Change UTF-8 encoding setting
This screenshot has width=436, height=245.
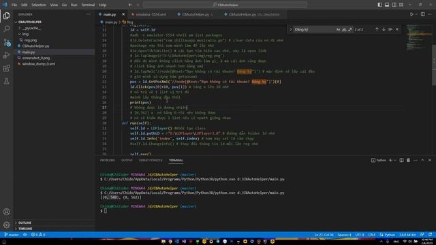(x=360, y=235)
